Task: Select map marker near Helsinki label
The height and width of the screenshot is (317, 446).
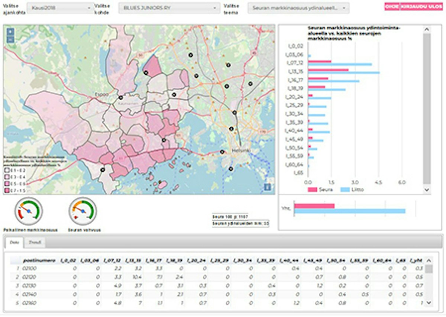Action: click(x=222, y=152)
